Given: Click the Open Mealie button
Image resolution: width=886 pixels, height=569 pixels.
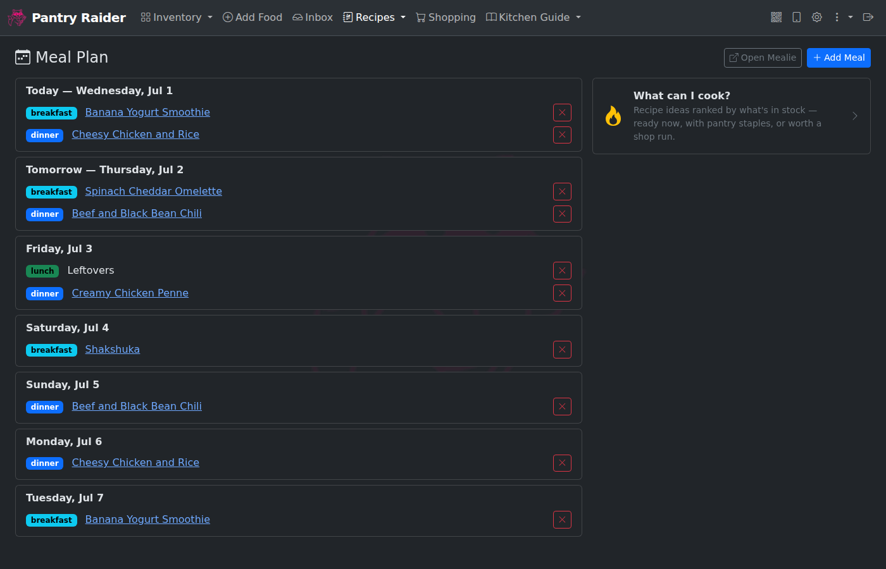Looking at the screenshot, I should click(x=763, y=58).
